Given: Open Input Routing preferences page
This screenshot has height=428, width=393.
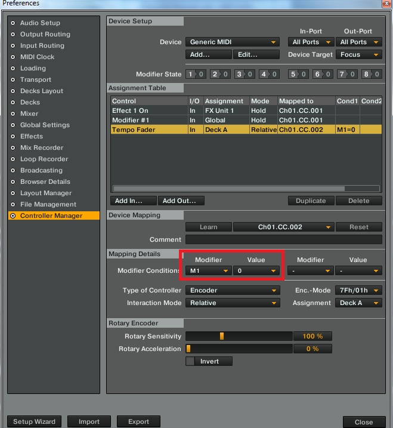Looking at the screenshot, I should (42, 45).
